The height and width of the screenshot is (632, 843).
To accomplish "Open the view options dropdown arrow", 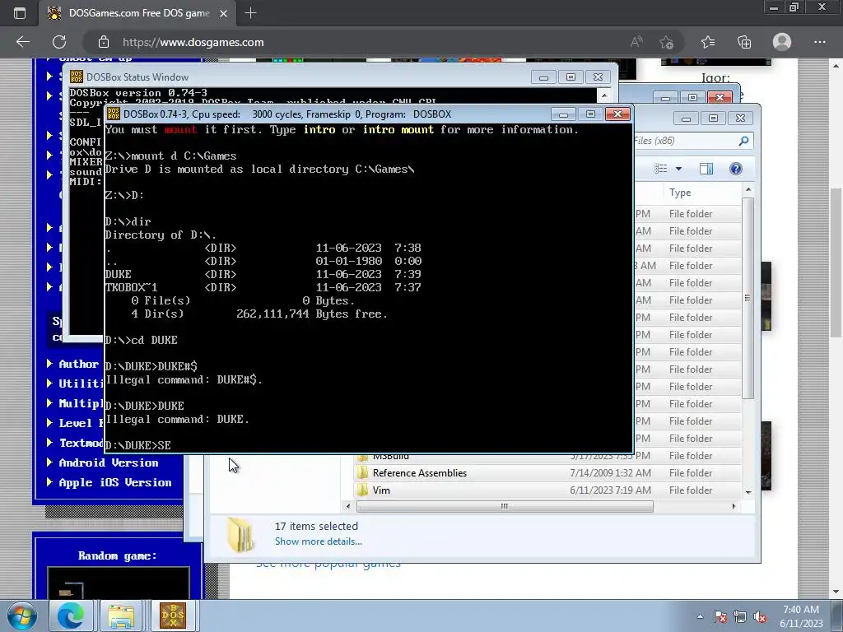I will coord(678,169).
